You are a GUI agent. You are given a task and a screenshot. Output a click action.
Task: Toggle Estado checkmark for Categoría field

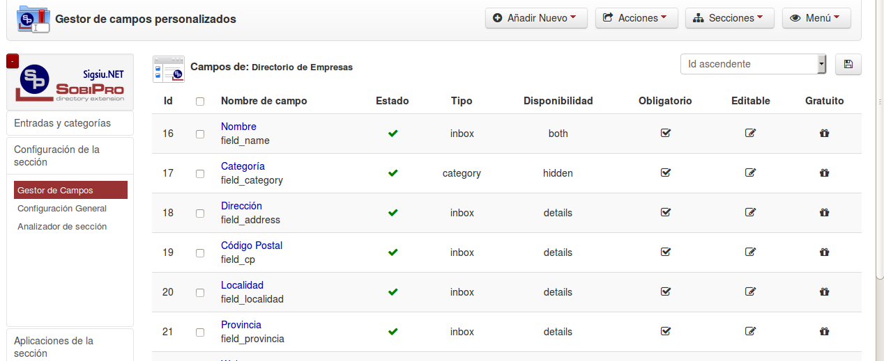pyautogui.click(x=393, y=173)
